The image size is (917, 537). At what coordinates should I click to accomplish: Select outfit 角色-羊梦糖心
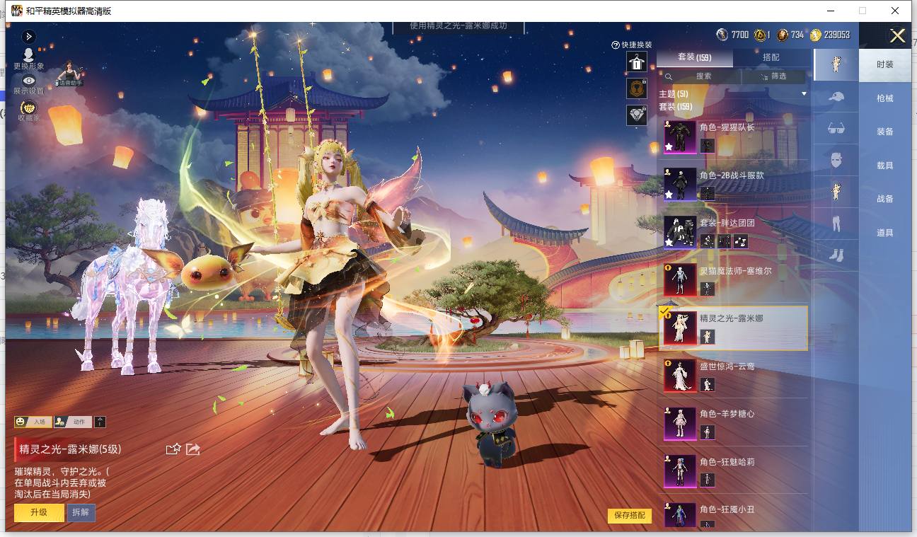point(733,423)
